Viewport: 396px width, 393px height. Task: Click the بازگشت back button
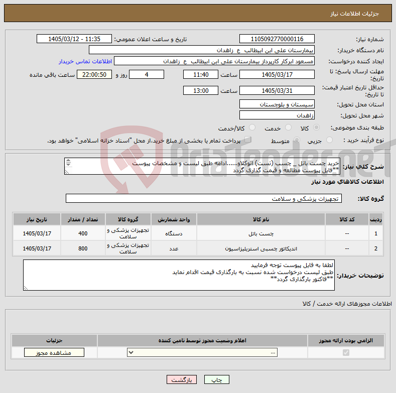[182, 379]
